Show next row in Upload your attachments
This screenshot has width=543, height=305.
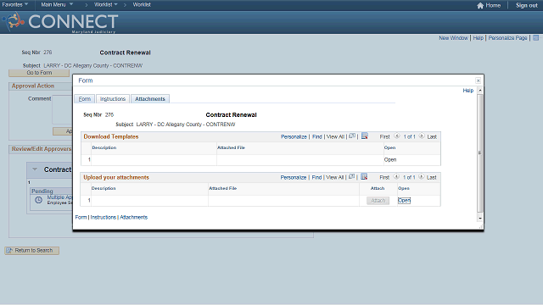point(421,177)
